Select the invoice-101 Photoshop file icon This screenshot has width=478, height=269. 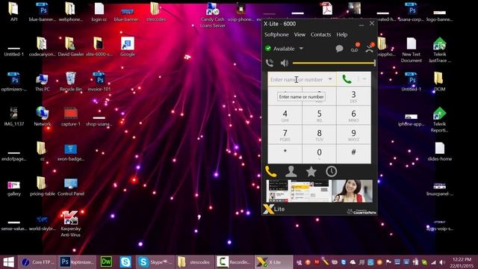tap(99, 81)
